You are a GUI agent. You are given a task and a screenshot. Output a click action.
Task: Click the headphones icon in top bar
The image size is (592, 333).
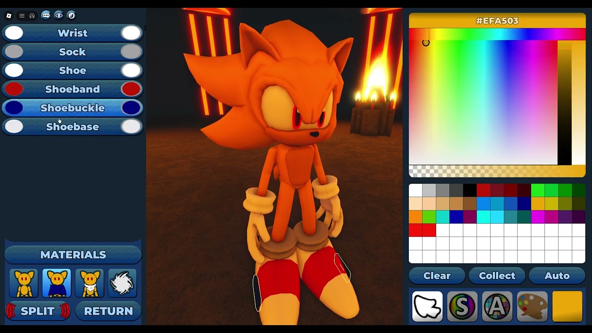pyautogui.click(x=32, y=16)
